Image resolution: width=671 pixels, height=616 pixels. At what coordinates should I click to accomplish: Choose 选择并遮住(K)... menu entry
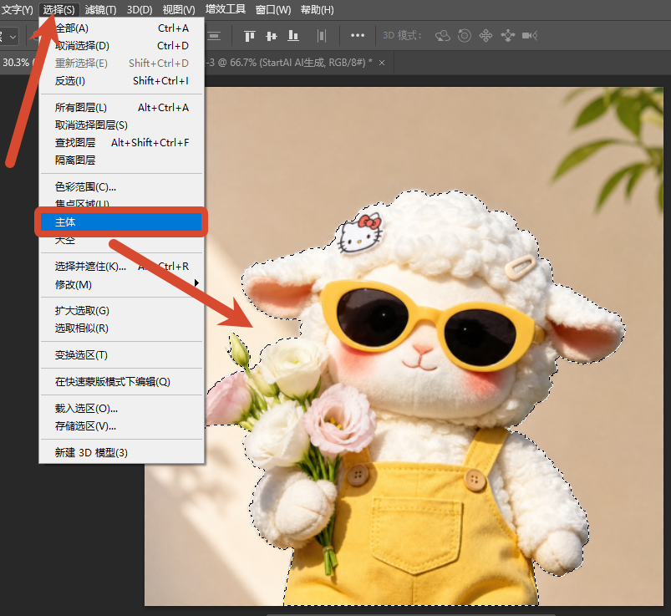point(121,267)
